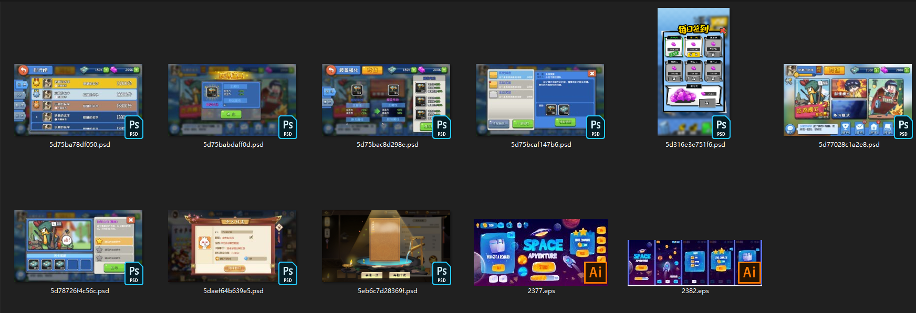Choose the game lobby thumbnail of 5d77028c1a2e8.psd

pyautogui.click(x=848, y=100)
